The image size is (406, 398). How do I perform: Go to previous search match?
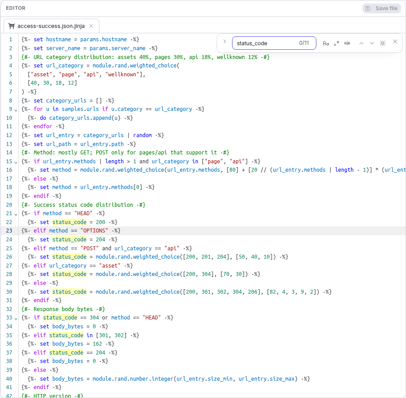[361, 43]
